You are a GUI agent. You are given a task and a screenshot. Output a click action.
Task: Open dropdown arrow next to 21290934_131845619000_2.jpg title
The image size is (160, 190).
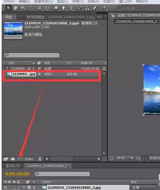pyautogui.click(x=78, y=23)
